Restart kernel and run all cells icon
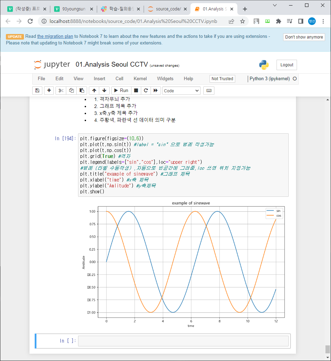This screenshot has width=331, height=361. pos(155,91)
